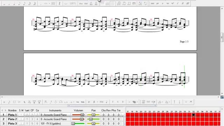Apply the pp dynamic
The height and width of the screenshot is (126, 224).
pos(157,3)
